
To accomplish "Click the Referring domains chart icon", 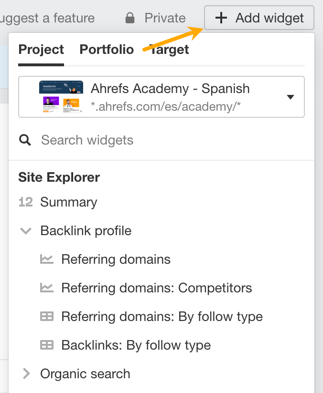I will click(x=47, y=259).
